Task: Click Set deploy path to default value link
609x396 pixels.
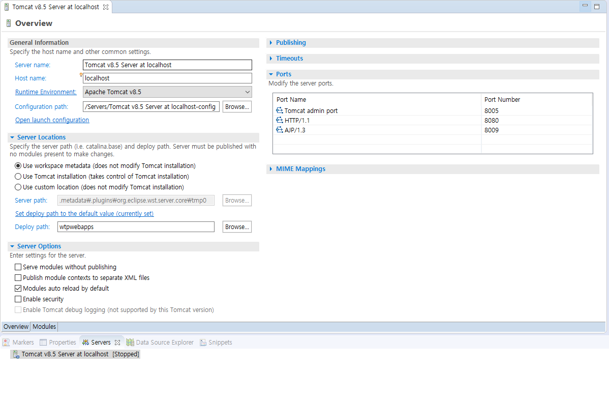Action: 84,214
